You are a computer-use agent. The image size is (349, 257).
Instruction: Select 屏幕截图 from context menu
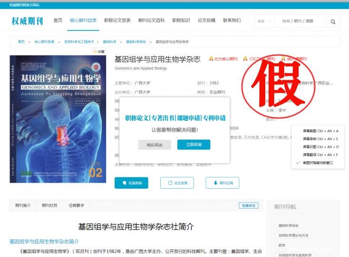(x=320, y=131)
